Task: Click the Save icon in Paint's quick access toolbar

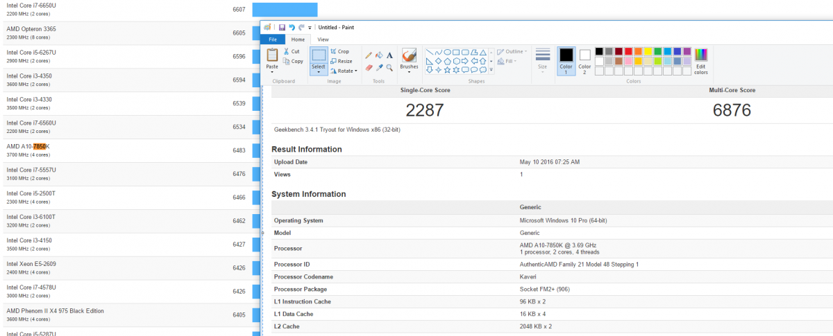Action: pos(282,27)
